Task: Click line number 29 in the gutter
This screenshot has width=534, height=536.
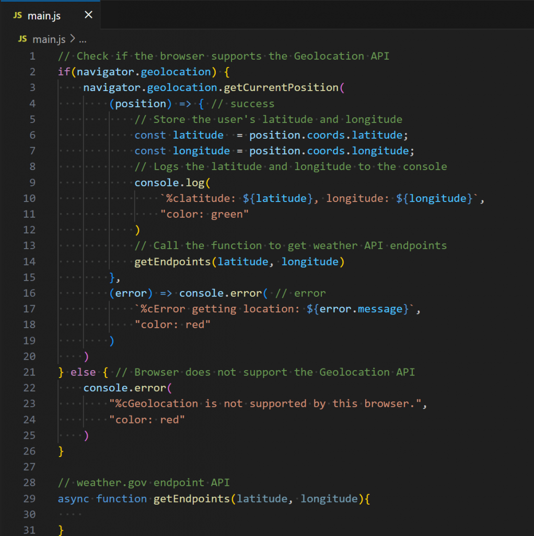Action: 32,498
